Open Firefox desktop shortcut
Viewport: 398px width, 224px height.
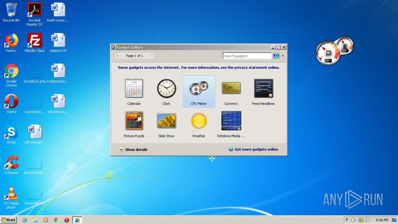tap(11, 43)
